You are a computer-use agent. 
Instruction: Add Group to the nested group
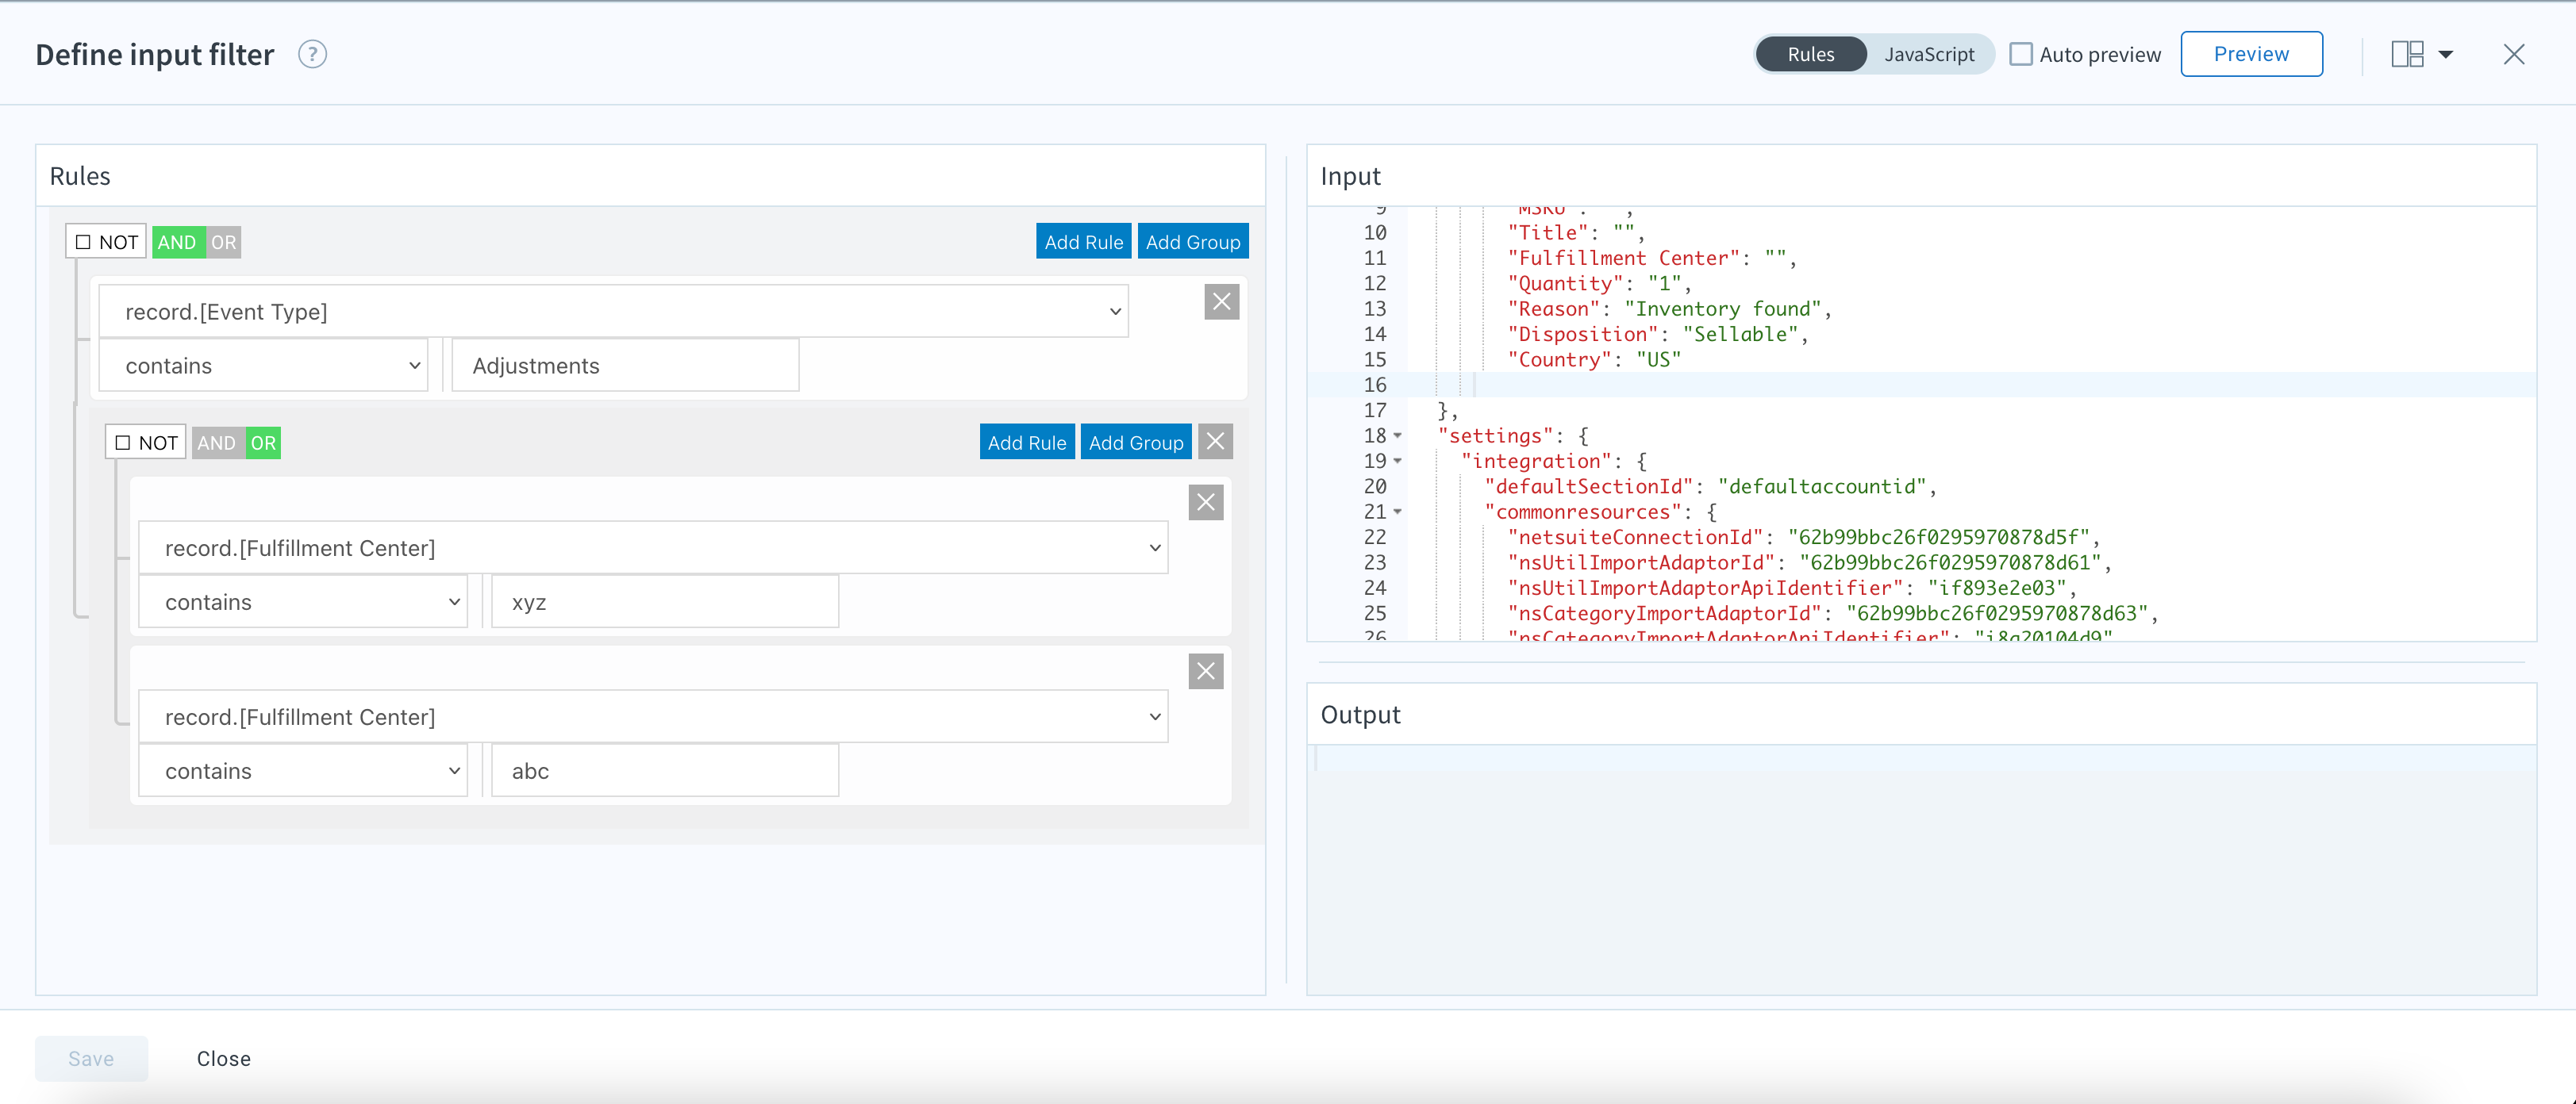click(1136, 443)
